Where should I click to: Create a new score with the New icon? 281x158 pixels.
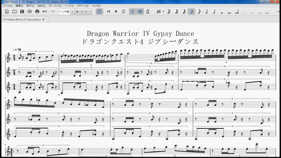coord(7,12)
